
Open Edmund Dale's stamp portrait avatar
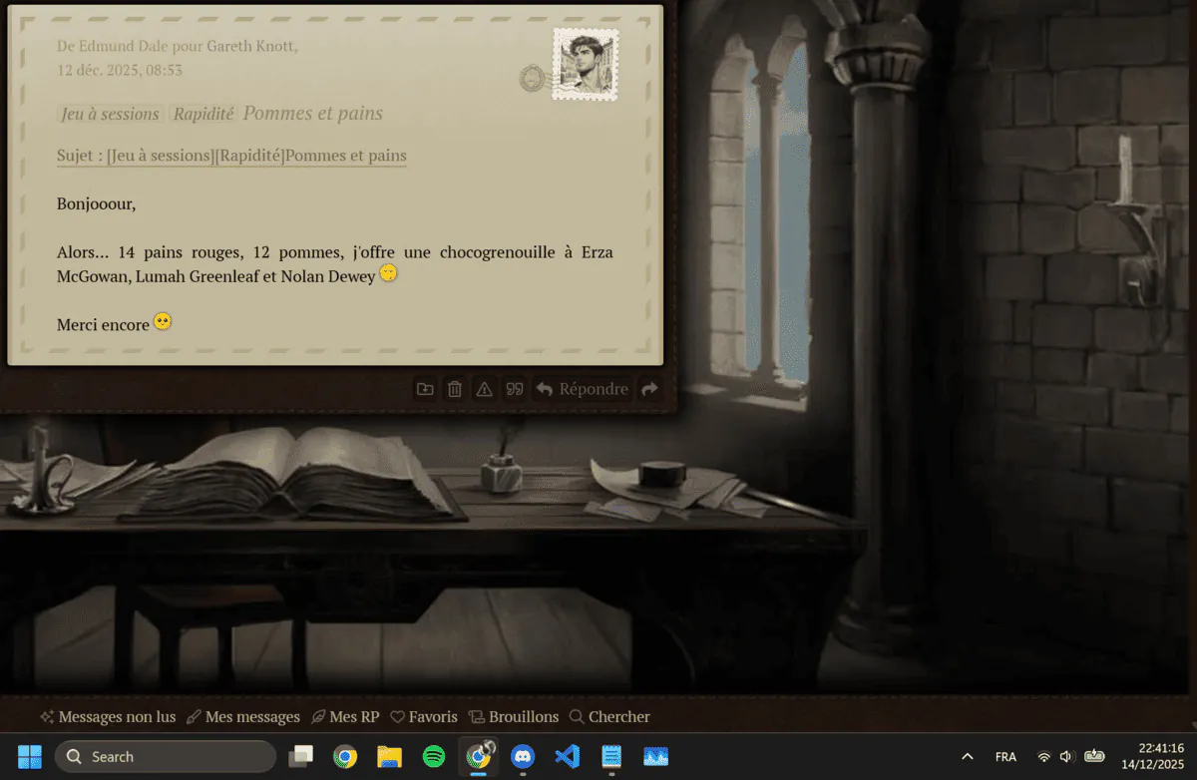586,64
